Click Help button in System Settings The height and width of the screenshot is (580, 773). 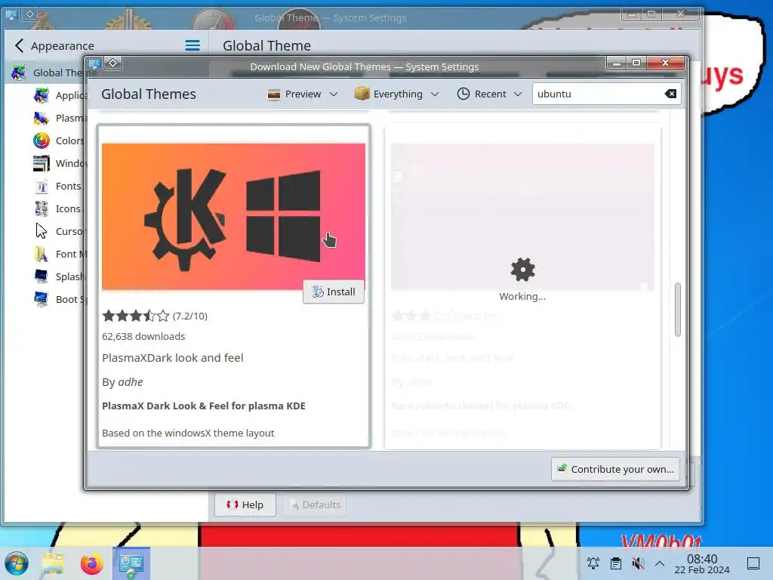point(245,504)
